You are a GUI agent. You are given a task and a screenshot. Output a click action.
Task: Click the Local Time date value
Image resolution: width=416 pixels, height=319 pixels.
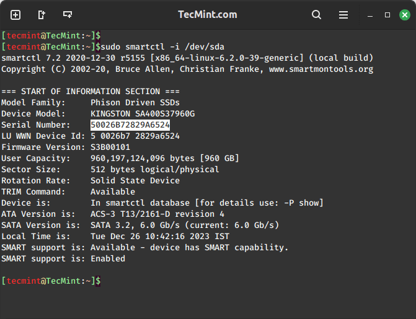160,236
